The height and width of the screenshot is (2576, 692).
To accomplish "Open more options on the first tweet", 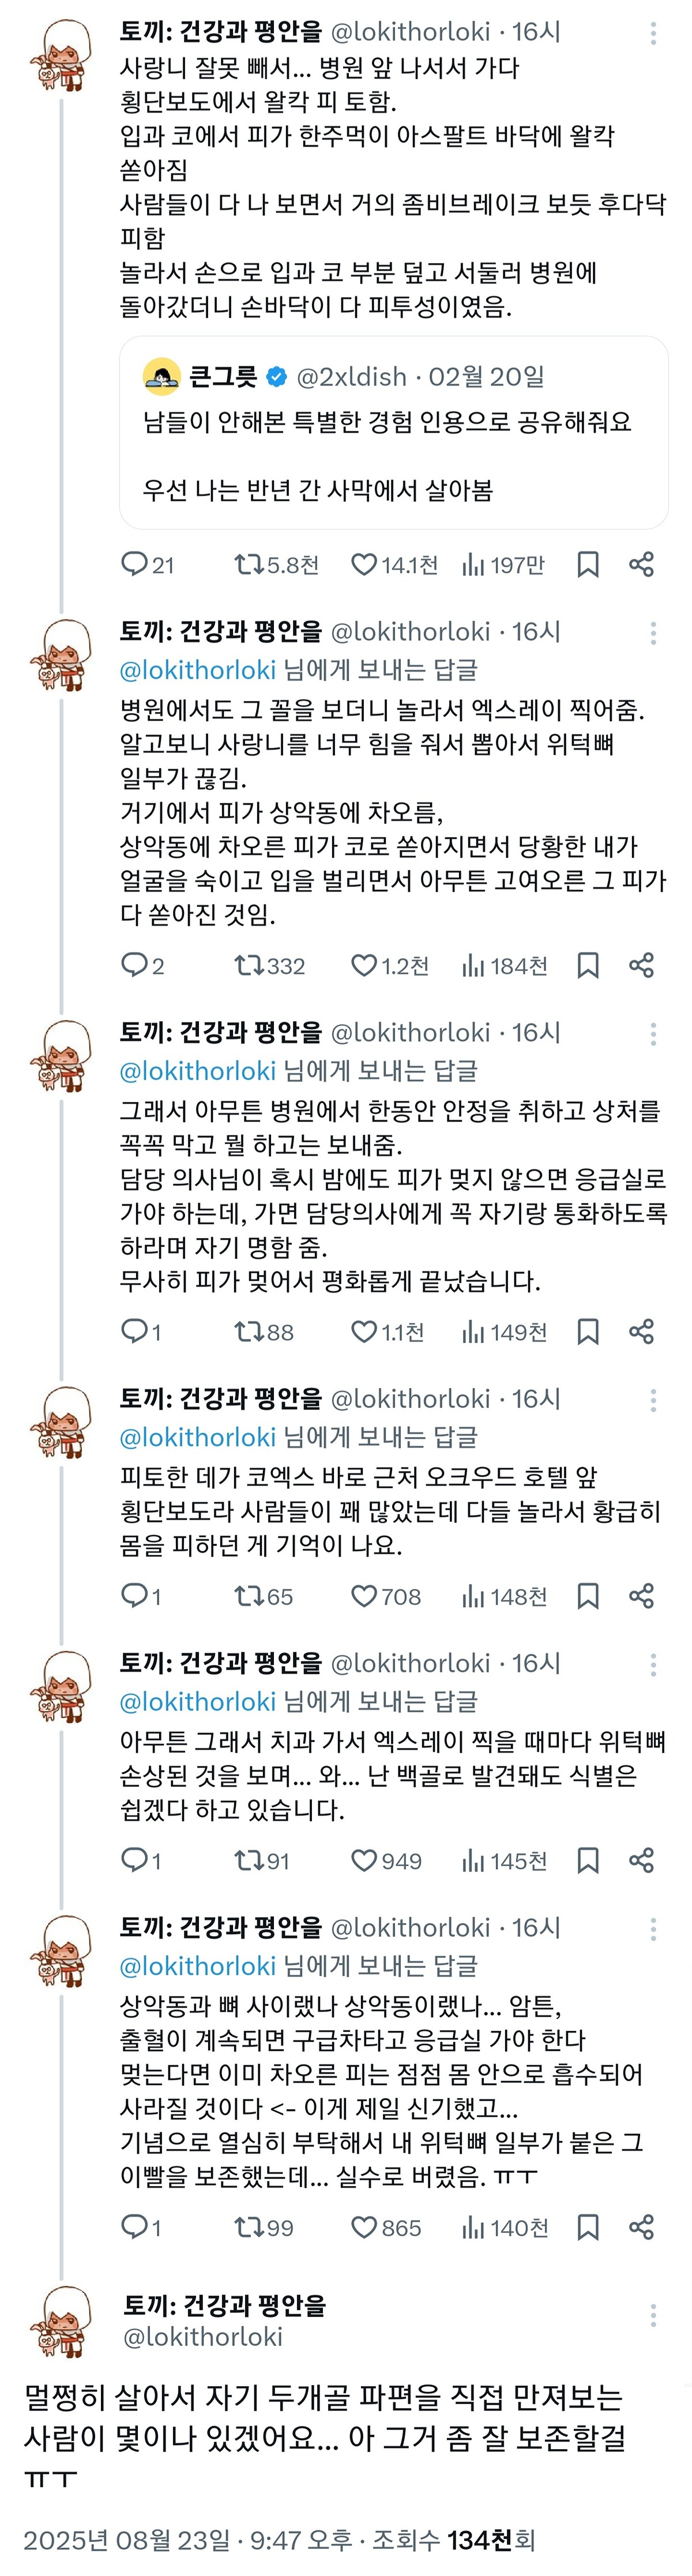I will tap(653, 33).
